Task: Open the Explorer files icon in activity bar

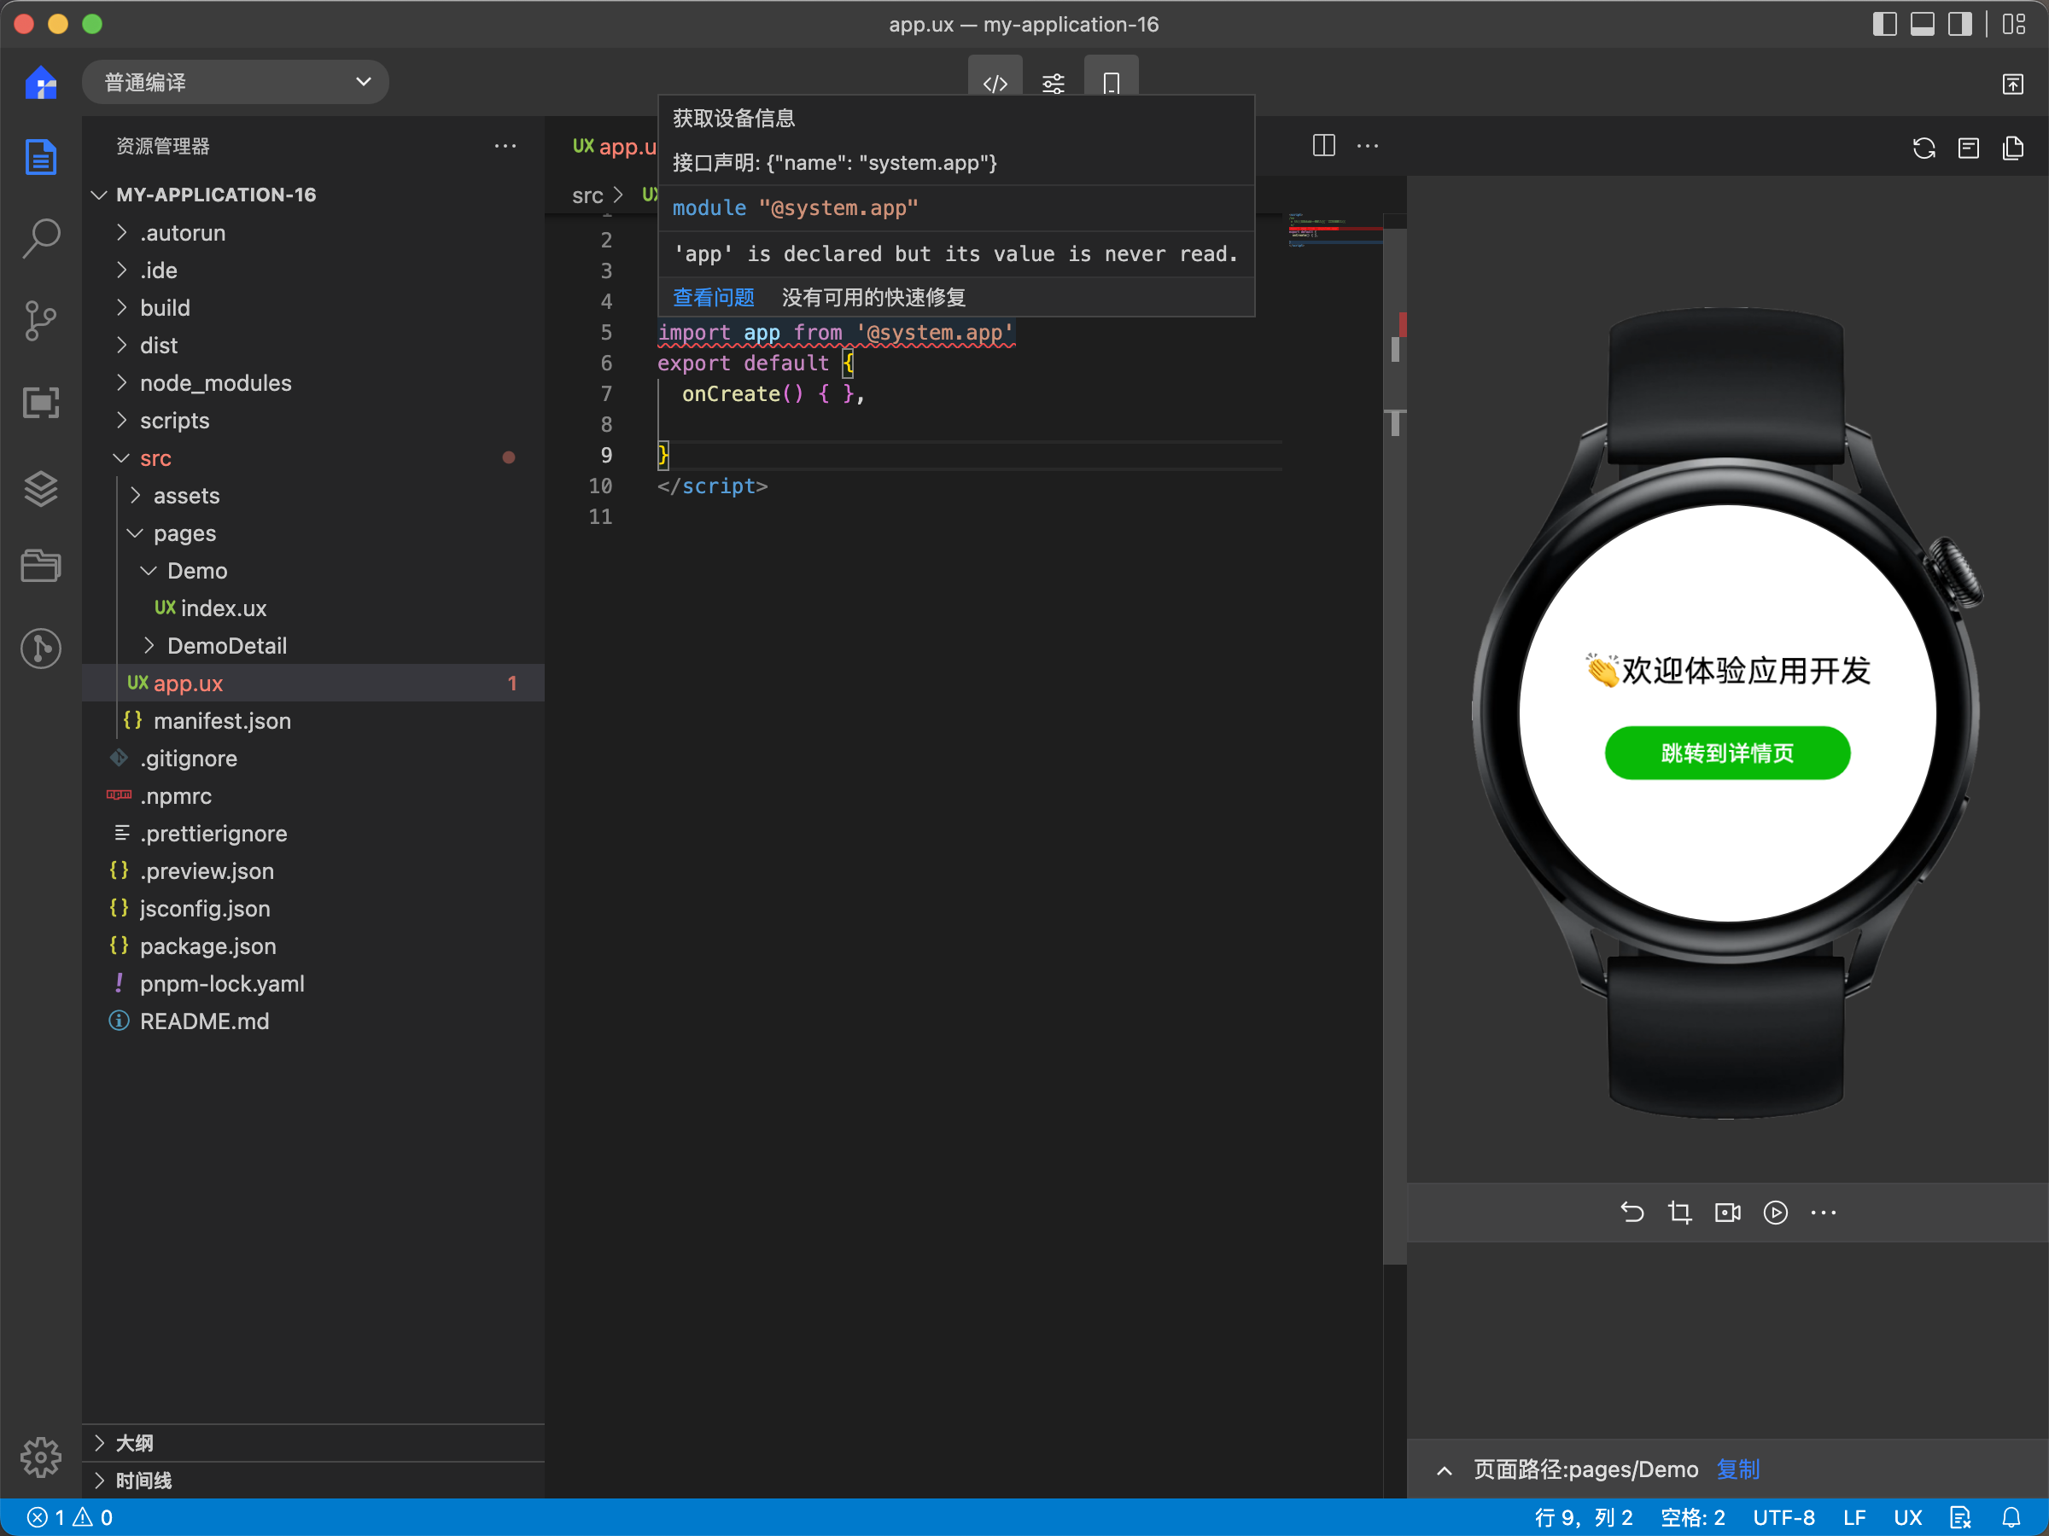Action: [x=41, y=156]
